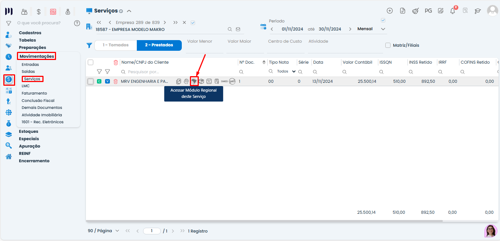Open the notifications bell icon
This screenshot has height=241, width=500.
pos(452,11)
